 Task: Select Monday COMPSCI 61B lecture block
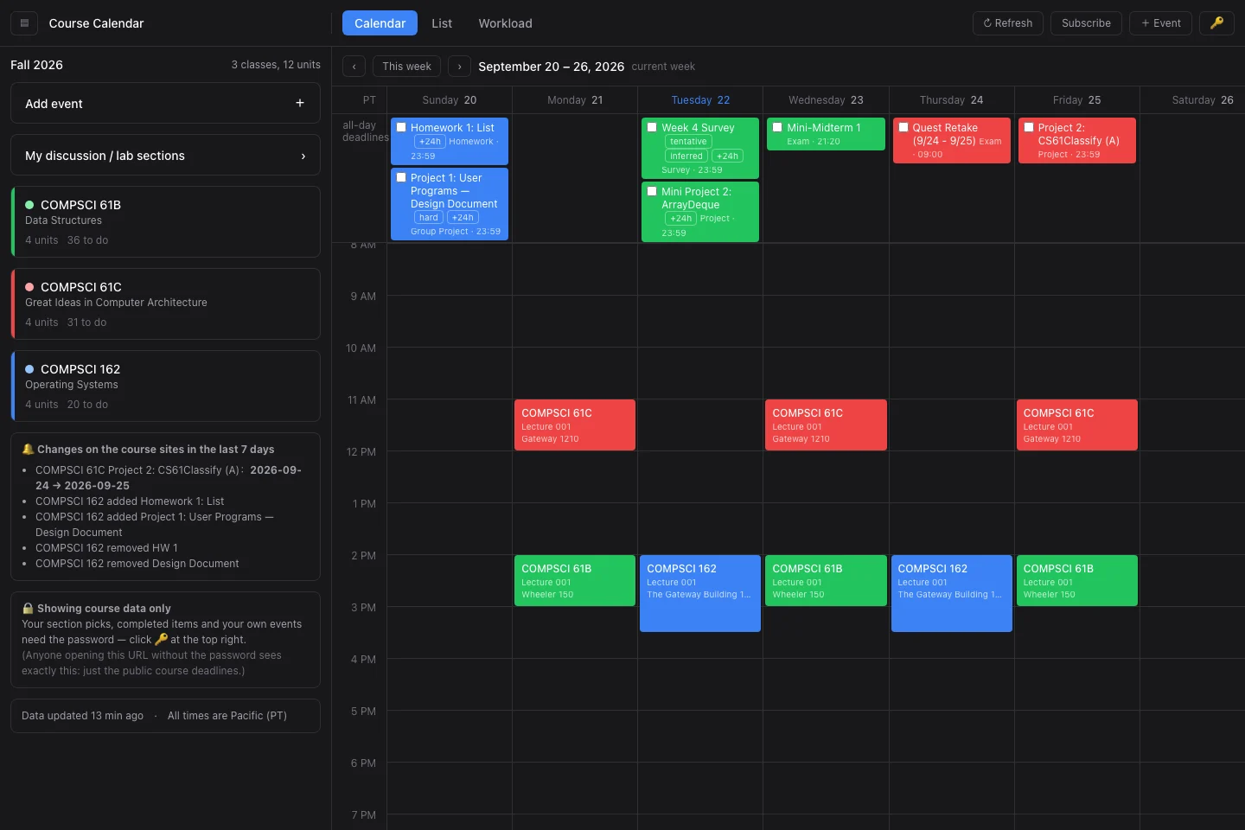coord(575,580)
